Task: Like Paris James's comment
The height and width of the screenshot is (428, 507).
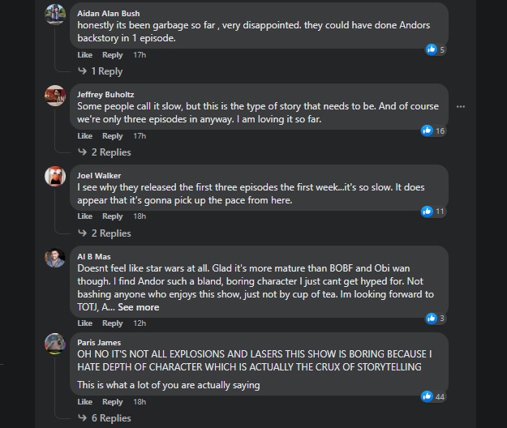Action: coord(84,402)
